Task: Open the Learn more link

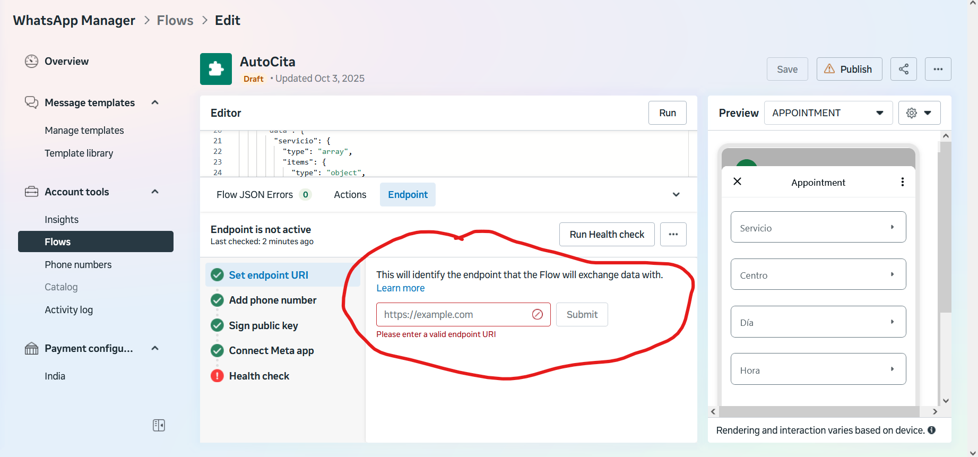Action: [401, 288]
